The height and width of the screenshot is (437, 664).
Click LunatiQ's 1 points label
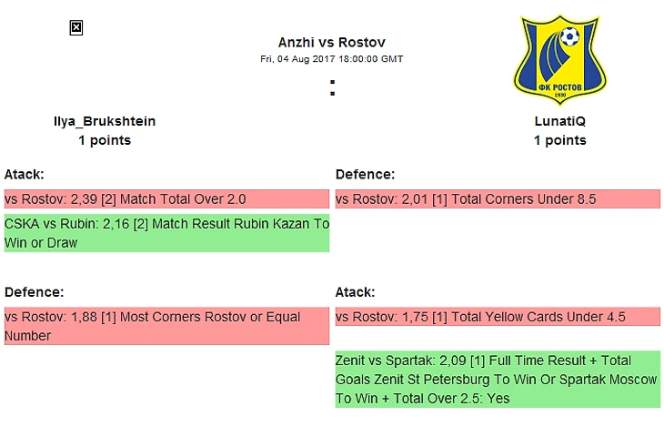pos(559,140)
